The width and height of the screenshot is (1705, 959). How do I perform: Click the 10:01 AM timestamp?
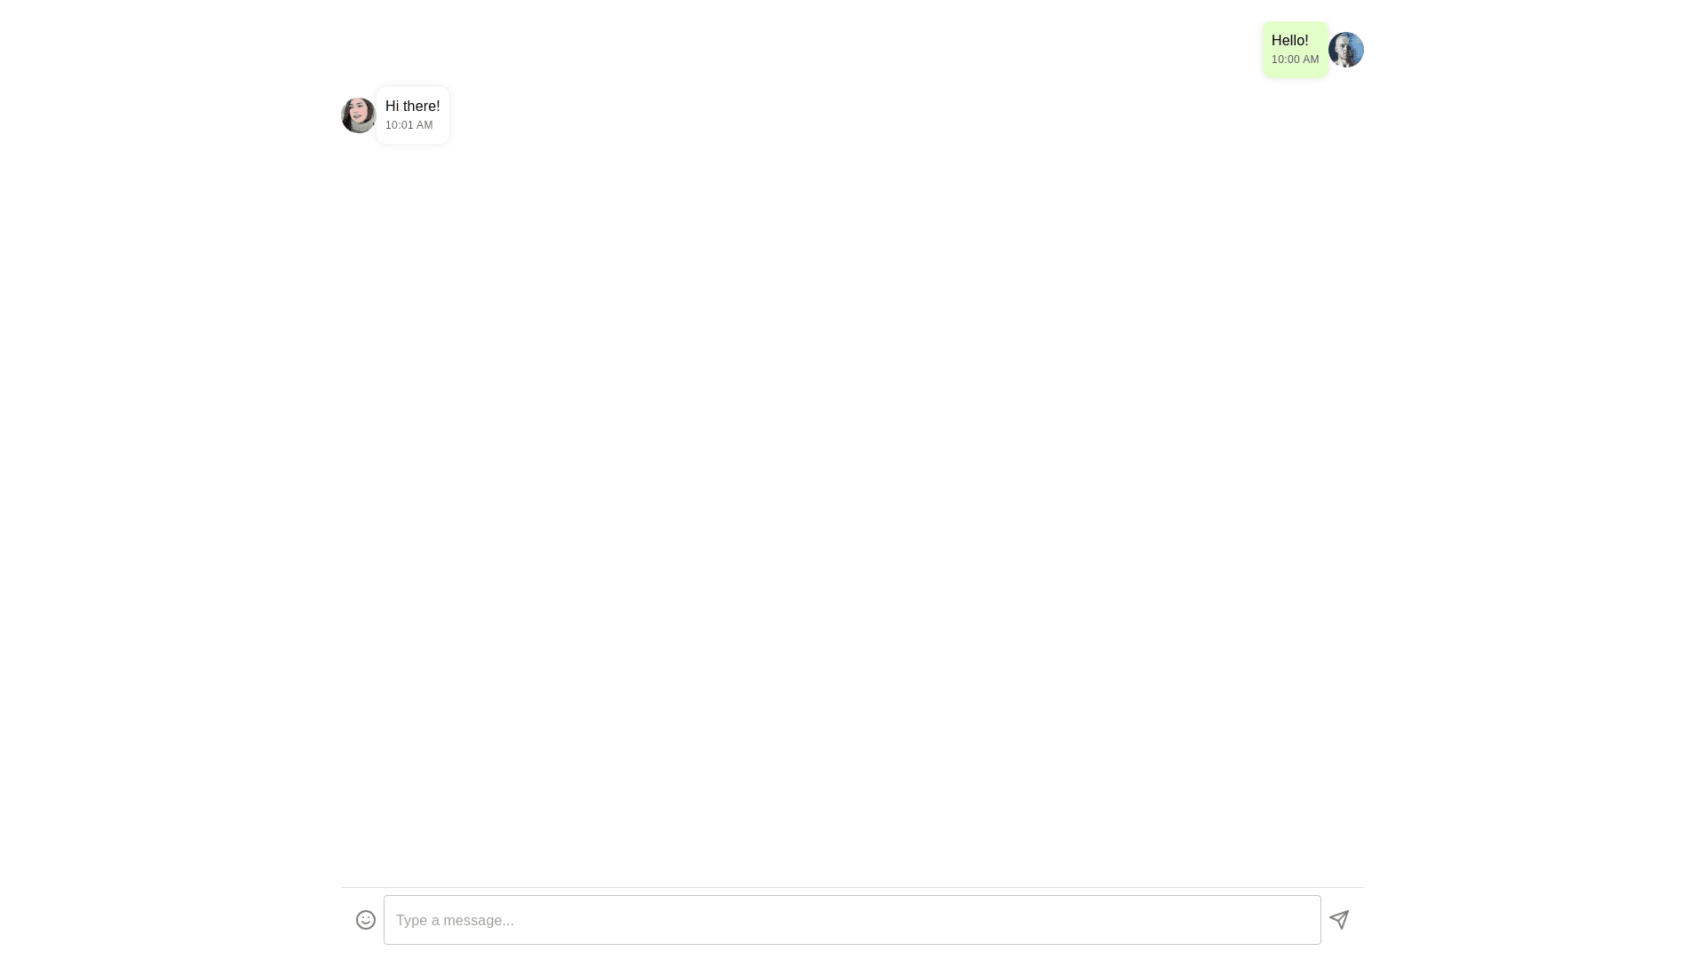[408, 125]
